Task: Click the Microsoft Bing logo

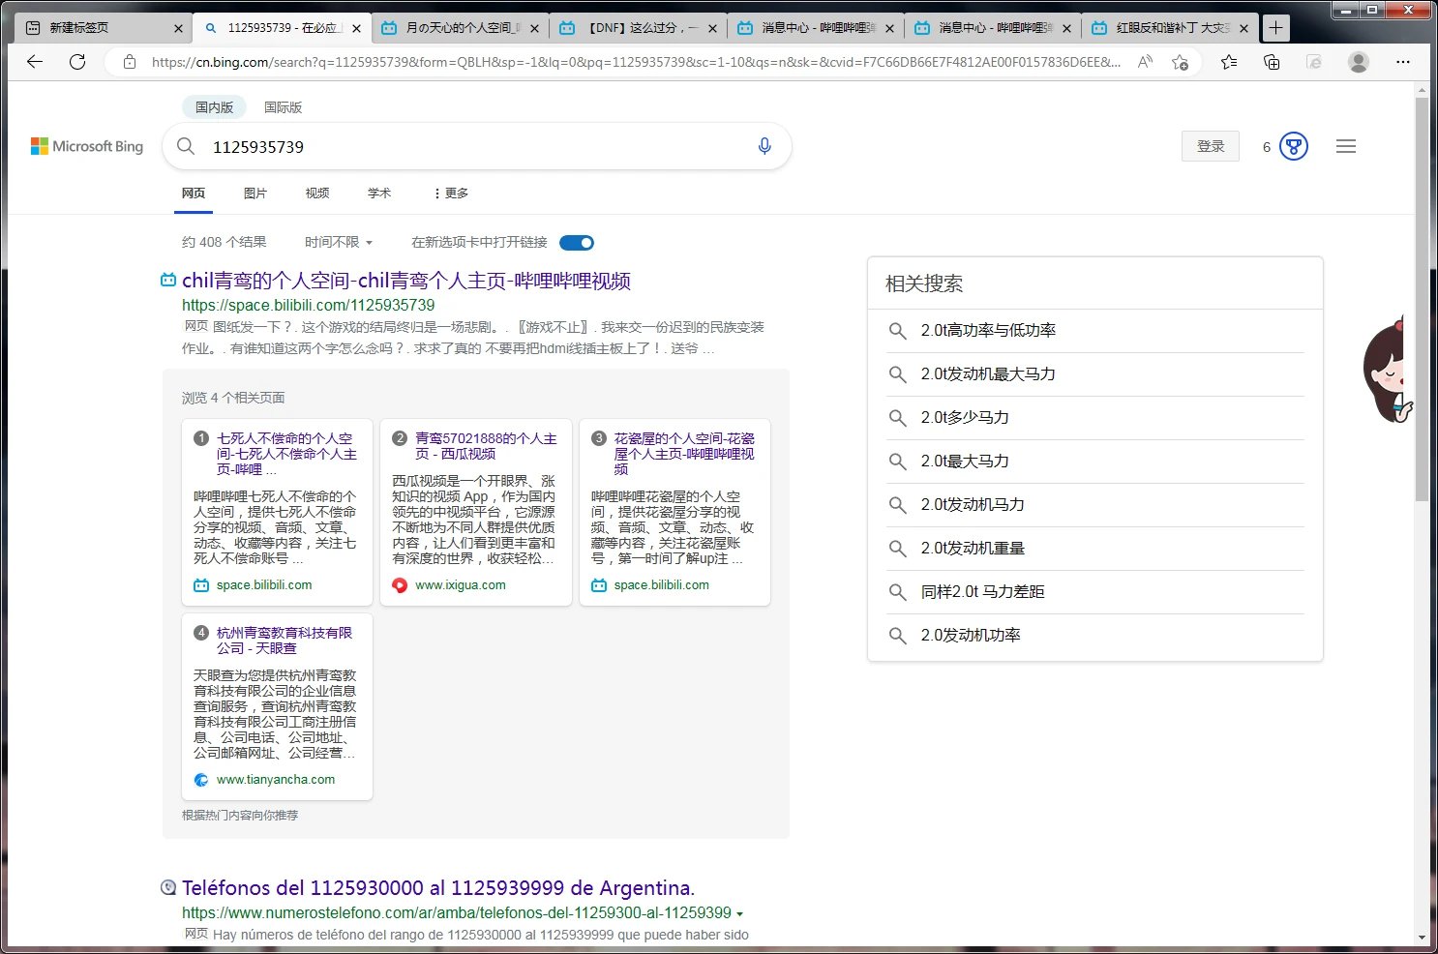Action: [x=87, y=146]
